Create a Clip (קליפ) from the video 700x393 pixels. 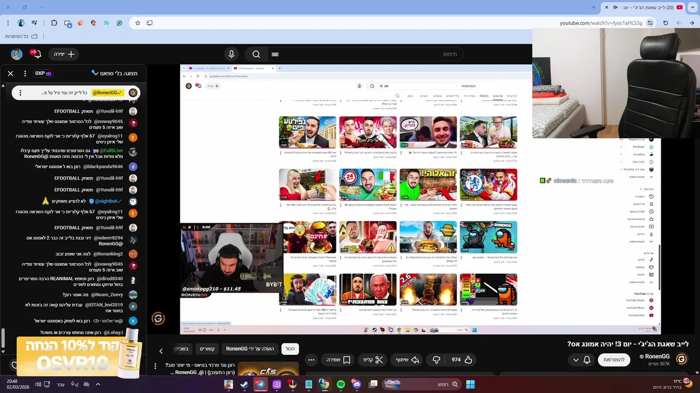[372, 360]
